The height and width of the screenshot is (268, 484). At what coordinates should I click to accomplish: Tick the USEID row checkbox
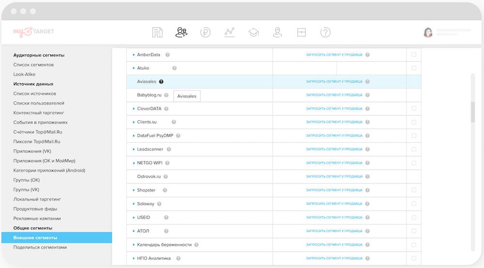[x=414, y=217]
